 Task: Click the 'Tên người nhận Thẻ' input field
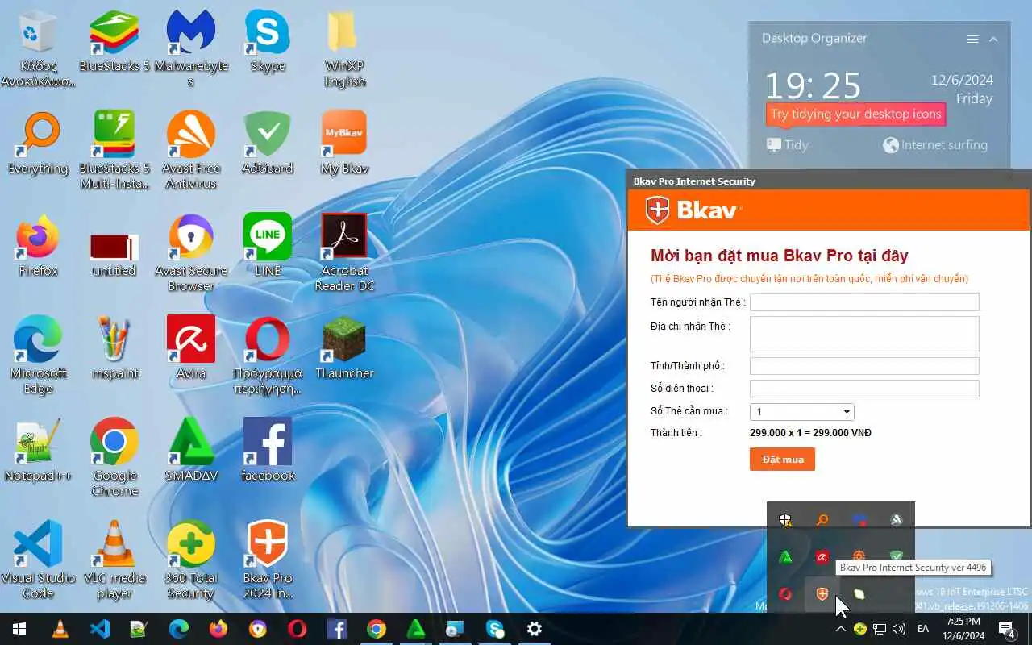point(864,302)
